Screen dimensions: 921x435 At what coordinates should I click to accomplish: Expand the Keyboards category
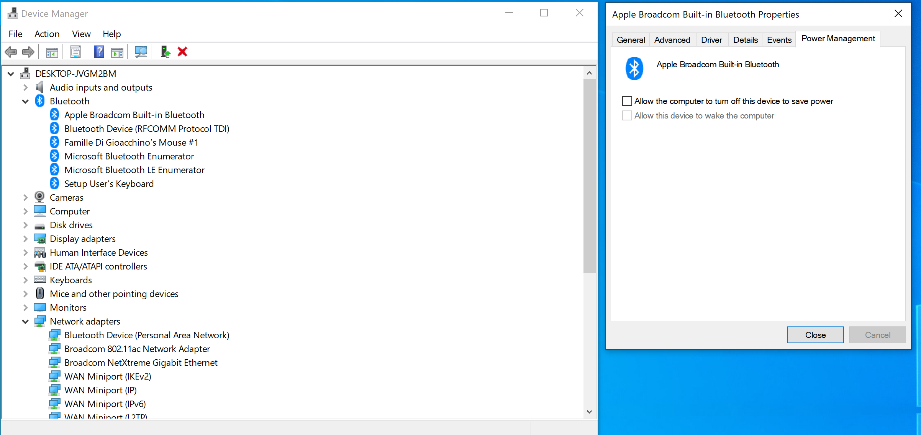25,280
